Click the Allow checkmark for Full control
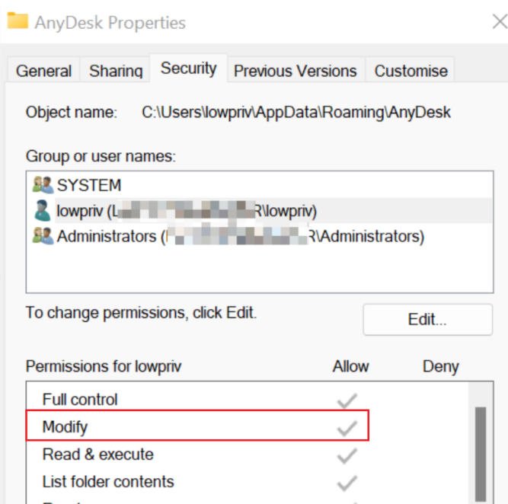Screen dimensions: 508x504 pyautogui.click(x=347, y=400)
